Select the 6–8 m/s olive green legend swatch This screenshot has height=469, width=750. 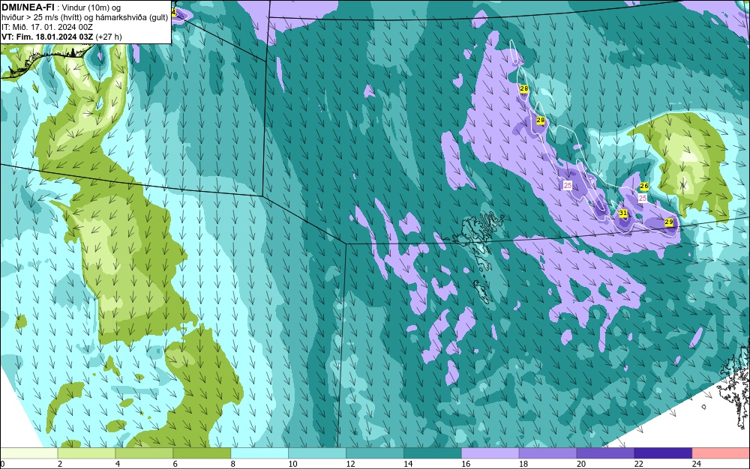[x=202, y=453]
